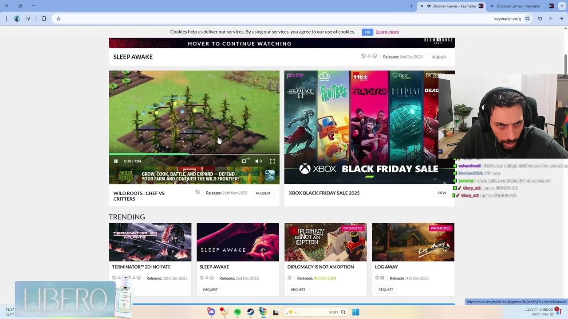Viewport: 568px width, 319px height.
Task: Click VIEW for Xbox Black Friday Sale
Action: 442,193
